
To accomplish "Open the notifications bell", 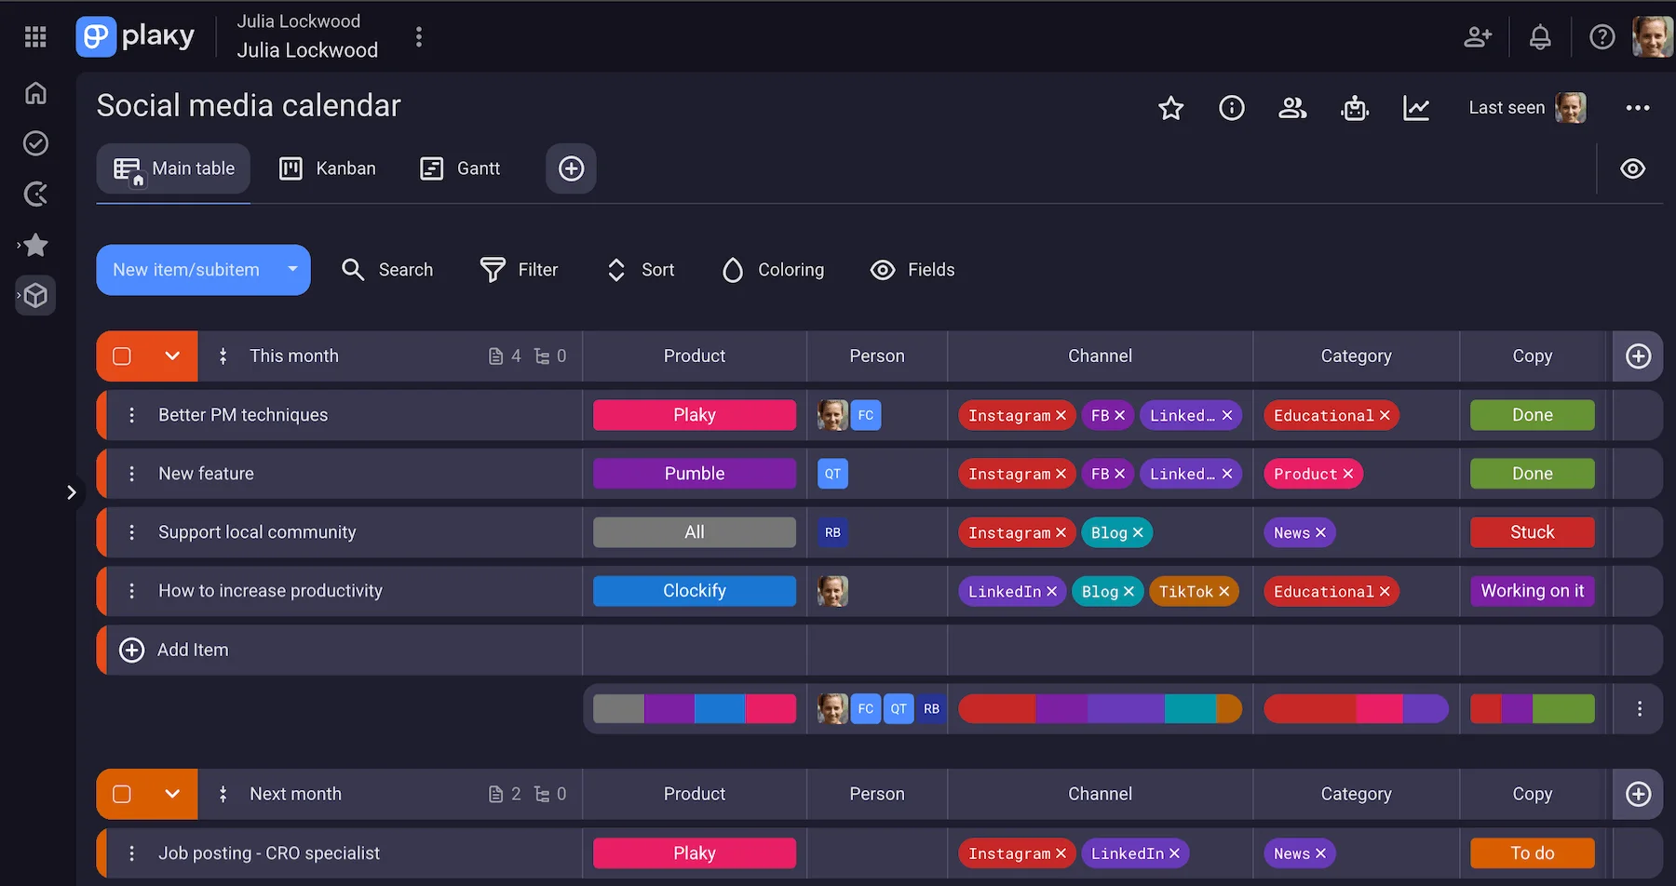I will [x=1540, y=37].
